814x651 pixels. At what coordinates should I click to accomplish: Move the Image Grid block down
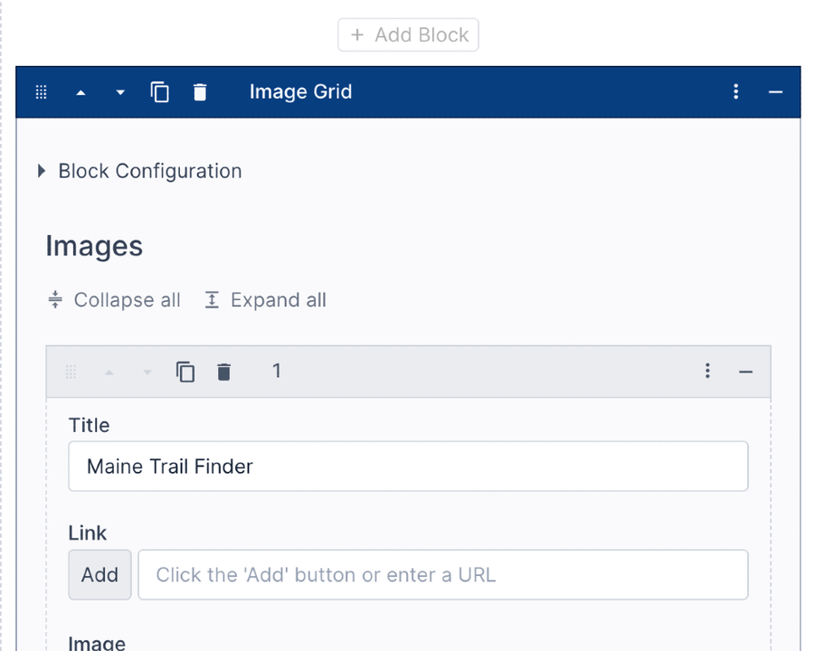tap(119, 91)
